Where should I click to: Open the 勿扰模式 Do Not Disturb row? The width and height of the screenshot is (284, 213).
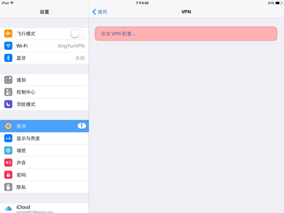point(44,104)
